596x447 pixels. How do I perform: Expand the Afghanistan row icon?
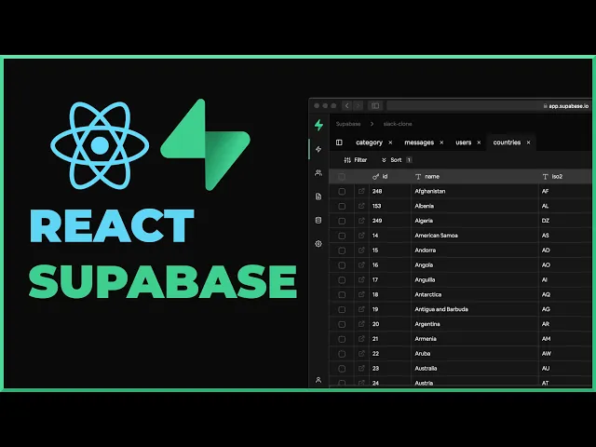pos(361,191)
